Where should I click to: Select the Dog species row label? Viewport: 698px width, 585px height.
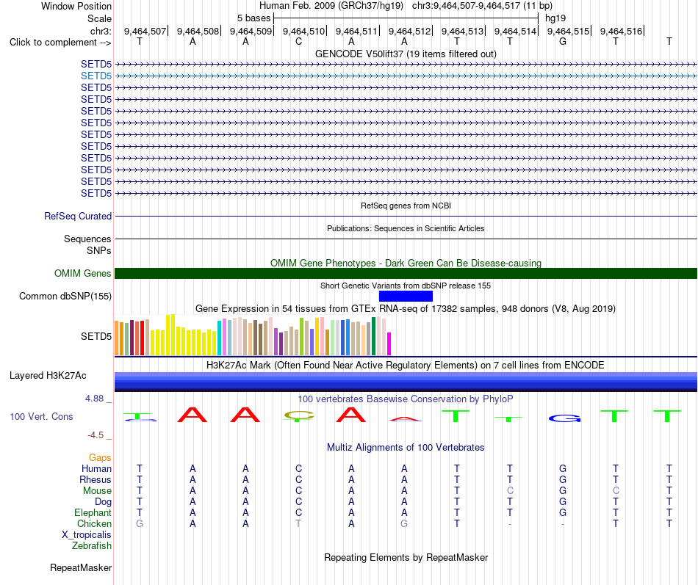(x=103, y=502)
